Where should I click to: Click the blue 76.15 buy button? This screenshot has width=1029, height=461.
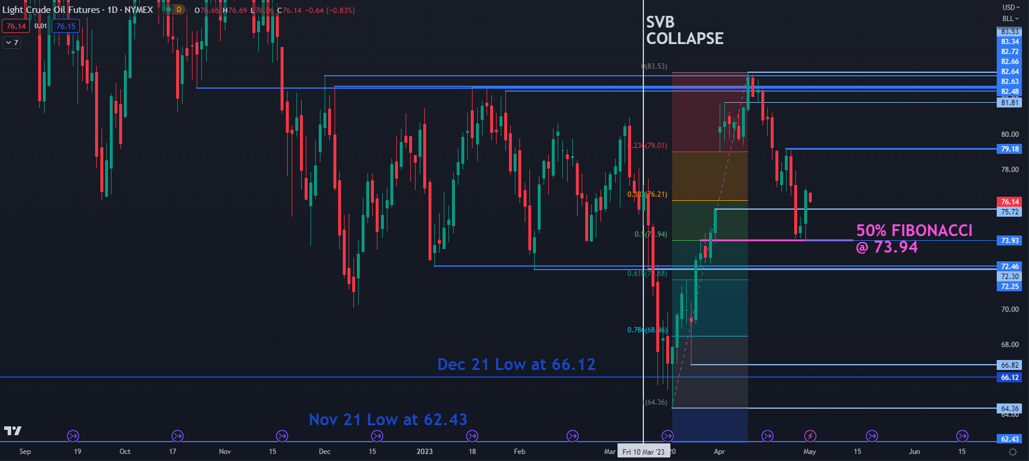point(66,26)
